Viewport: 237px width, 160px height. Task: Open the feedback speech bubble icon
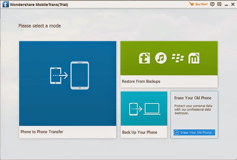click(212, 4)
